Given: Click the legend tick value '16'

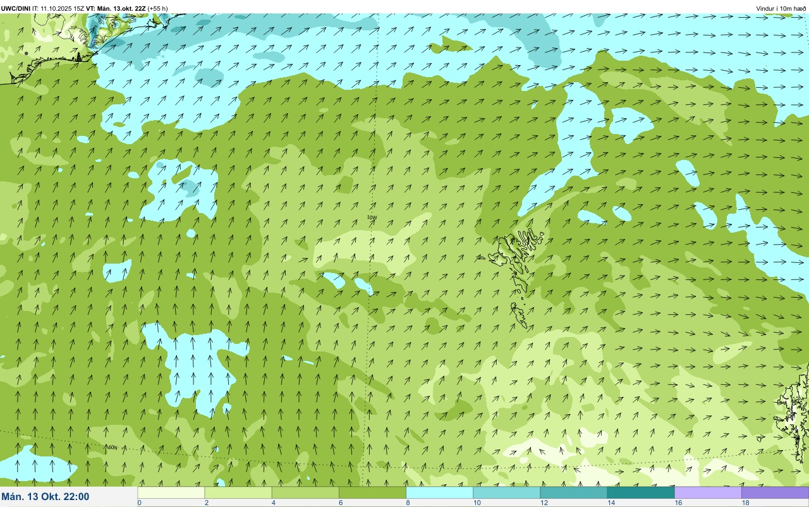Looking at the screenshot, I should [678, 503].
